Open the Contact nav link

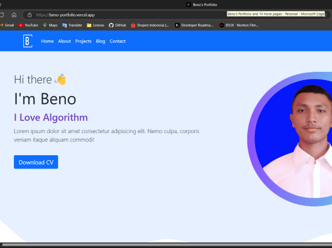tap(117, 41)
